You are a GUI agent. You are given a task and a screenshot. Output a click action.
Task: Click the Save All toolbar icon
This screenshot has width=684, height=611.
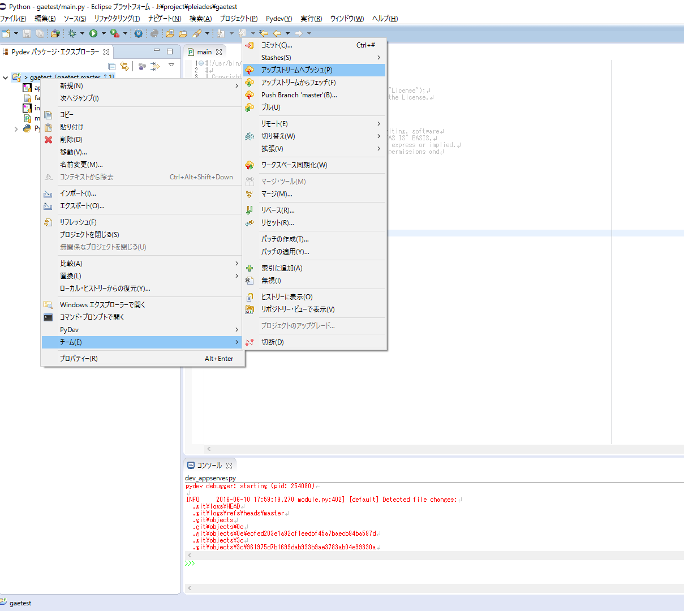[x=39, y=33]
